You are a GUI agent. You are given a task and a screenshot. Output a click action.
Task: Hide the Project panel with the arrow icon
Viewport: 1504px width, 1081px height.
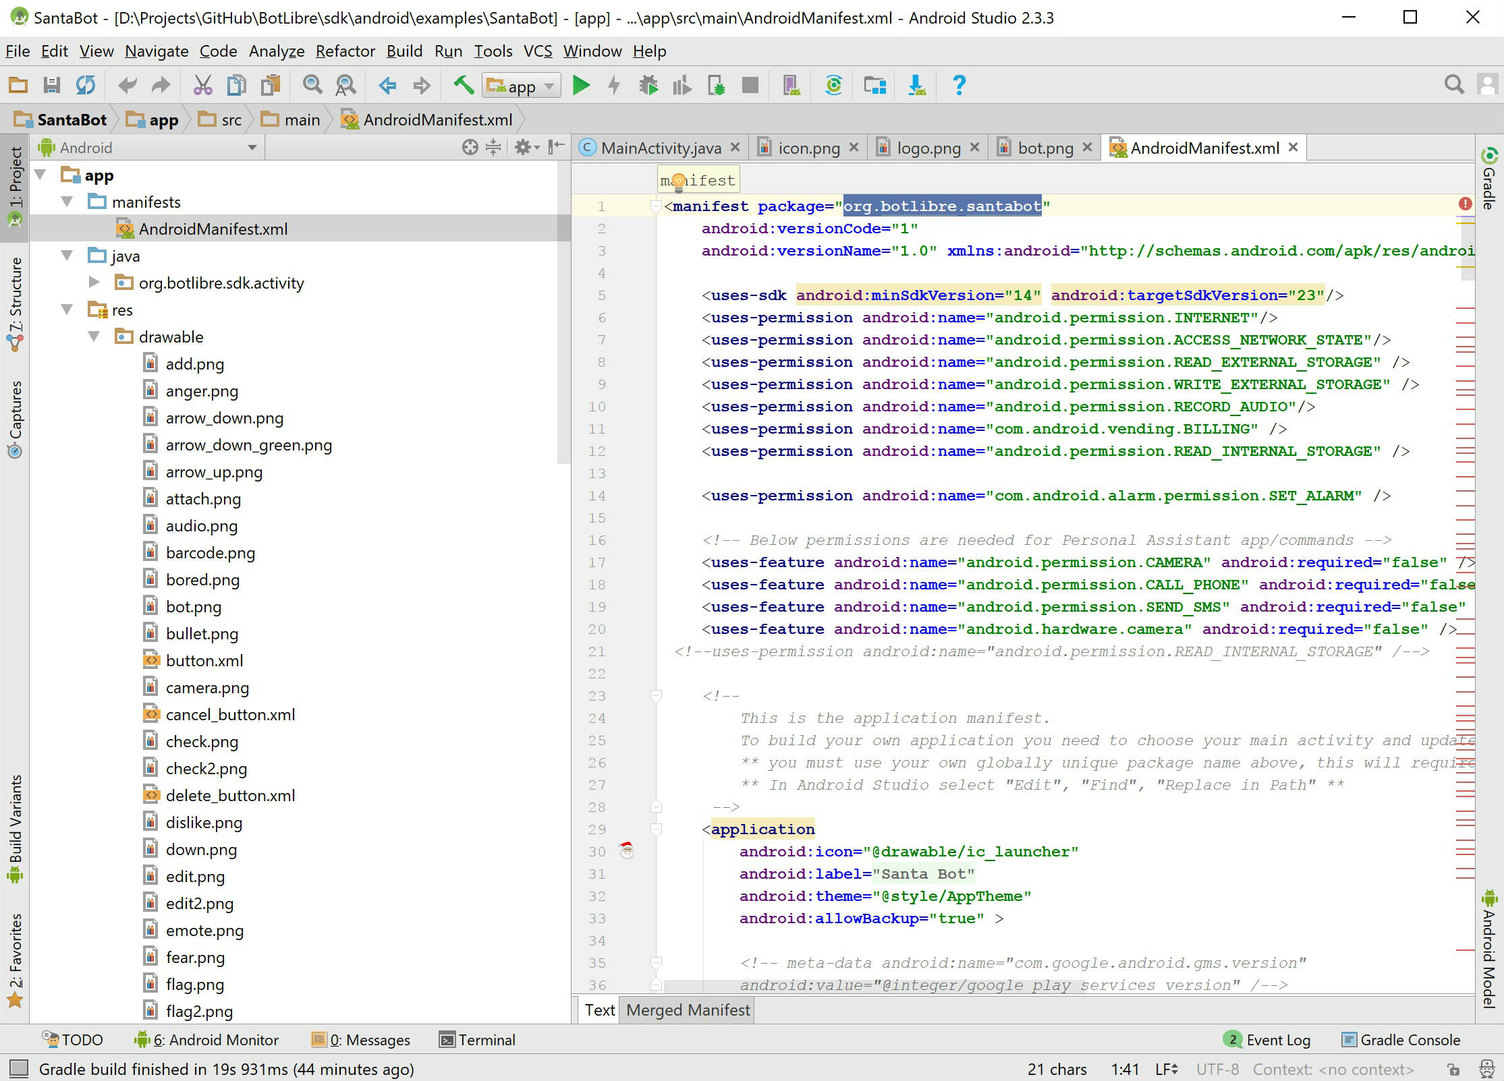557,147
